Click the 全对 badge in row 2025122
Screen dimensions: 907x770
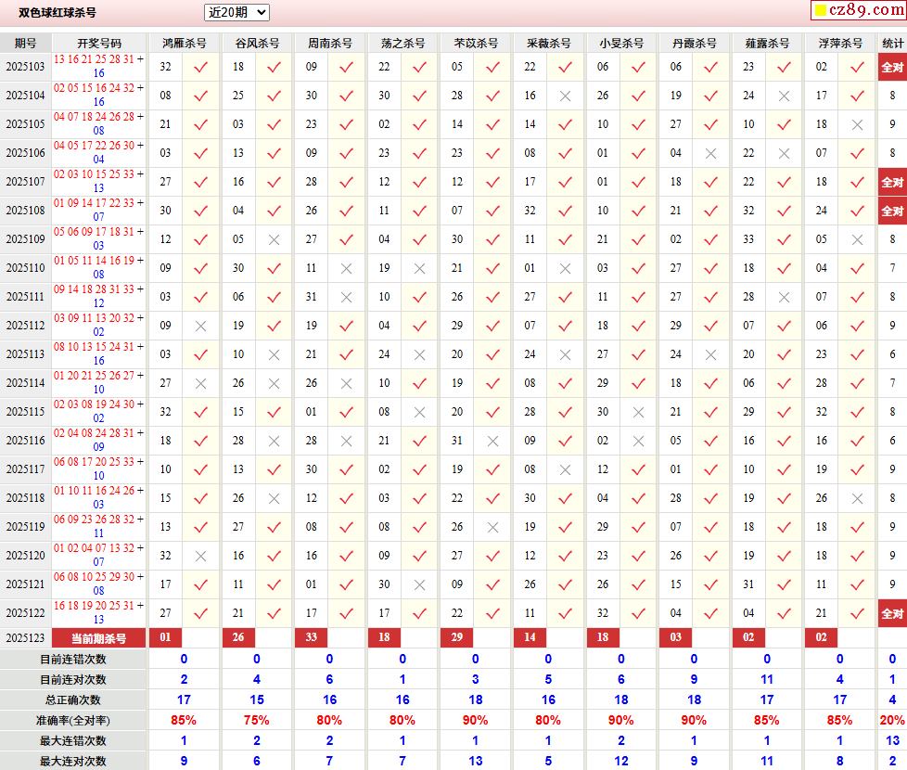tap(891, 613)
